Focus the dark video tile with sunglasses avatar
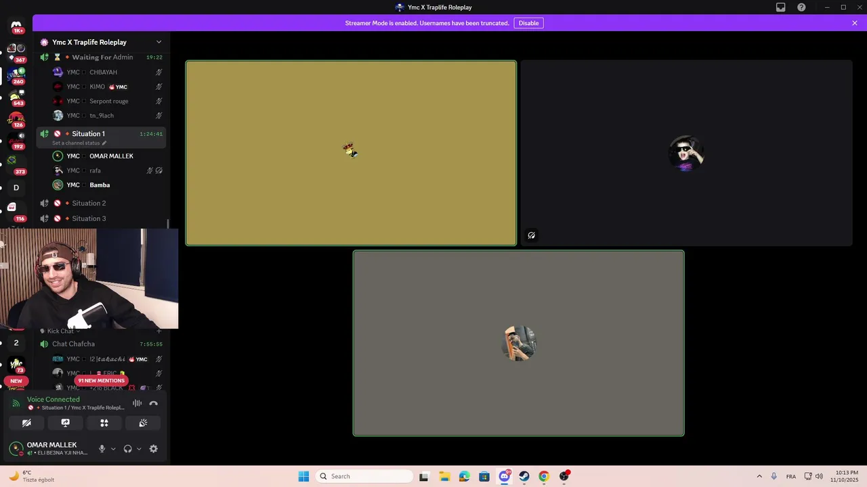 (686, 153)
